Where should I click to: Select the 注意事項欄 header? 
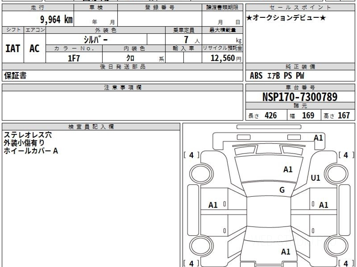point(123,88)
